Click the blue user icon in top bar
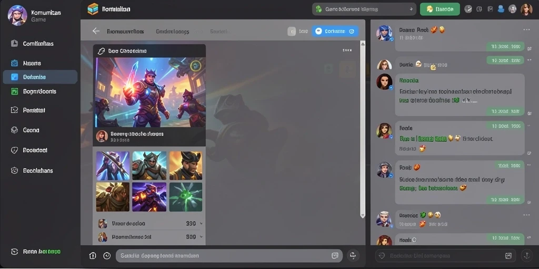The image size is (539, 269). pyautogui.click(x=501, y=9)
